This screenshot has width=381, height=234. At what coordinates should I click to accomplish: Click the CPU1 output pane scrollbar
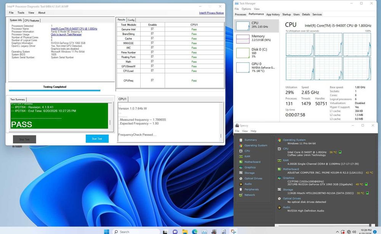(x=221, y=122)
